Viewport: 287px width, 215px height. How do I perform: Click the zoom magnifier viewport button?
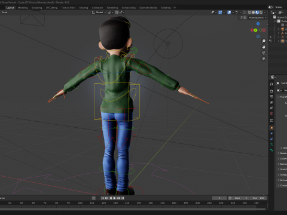click(264, 41)
